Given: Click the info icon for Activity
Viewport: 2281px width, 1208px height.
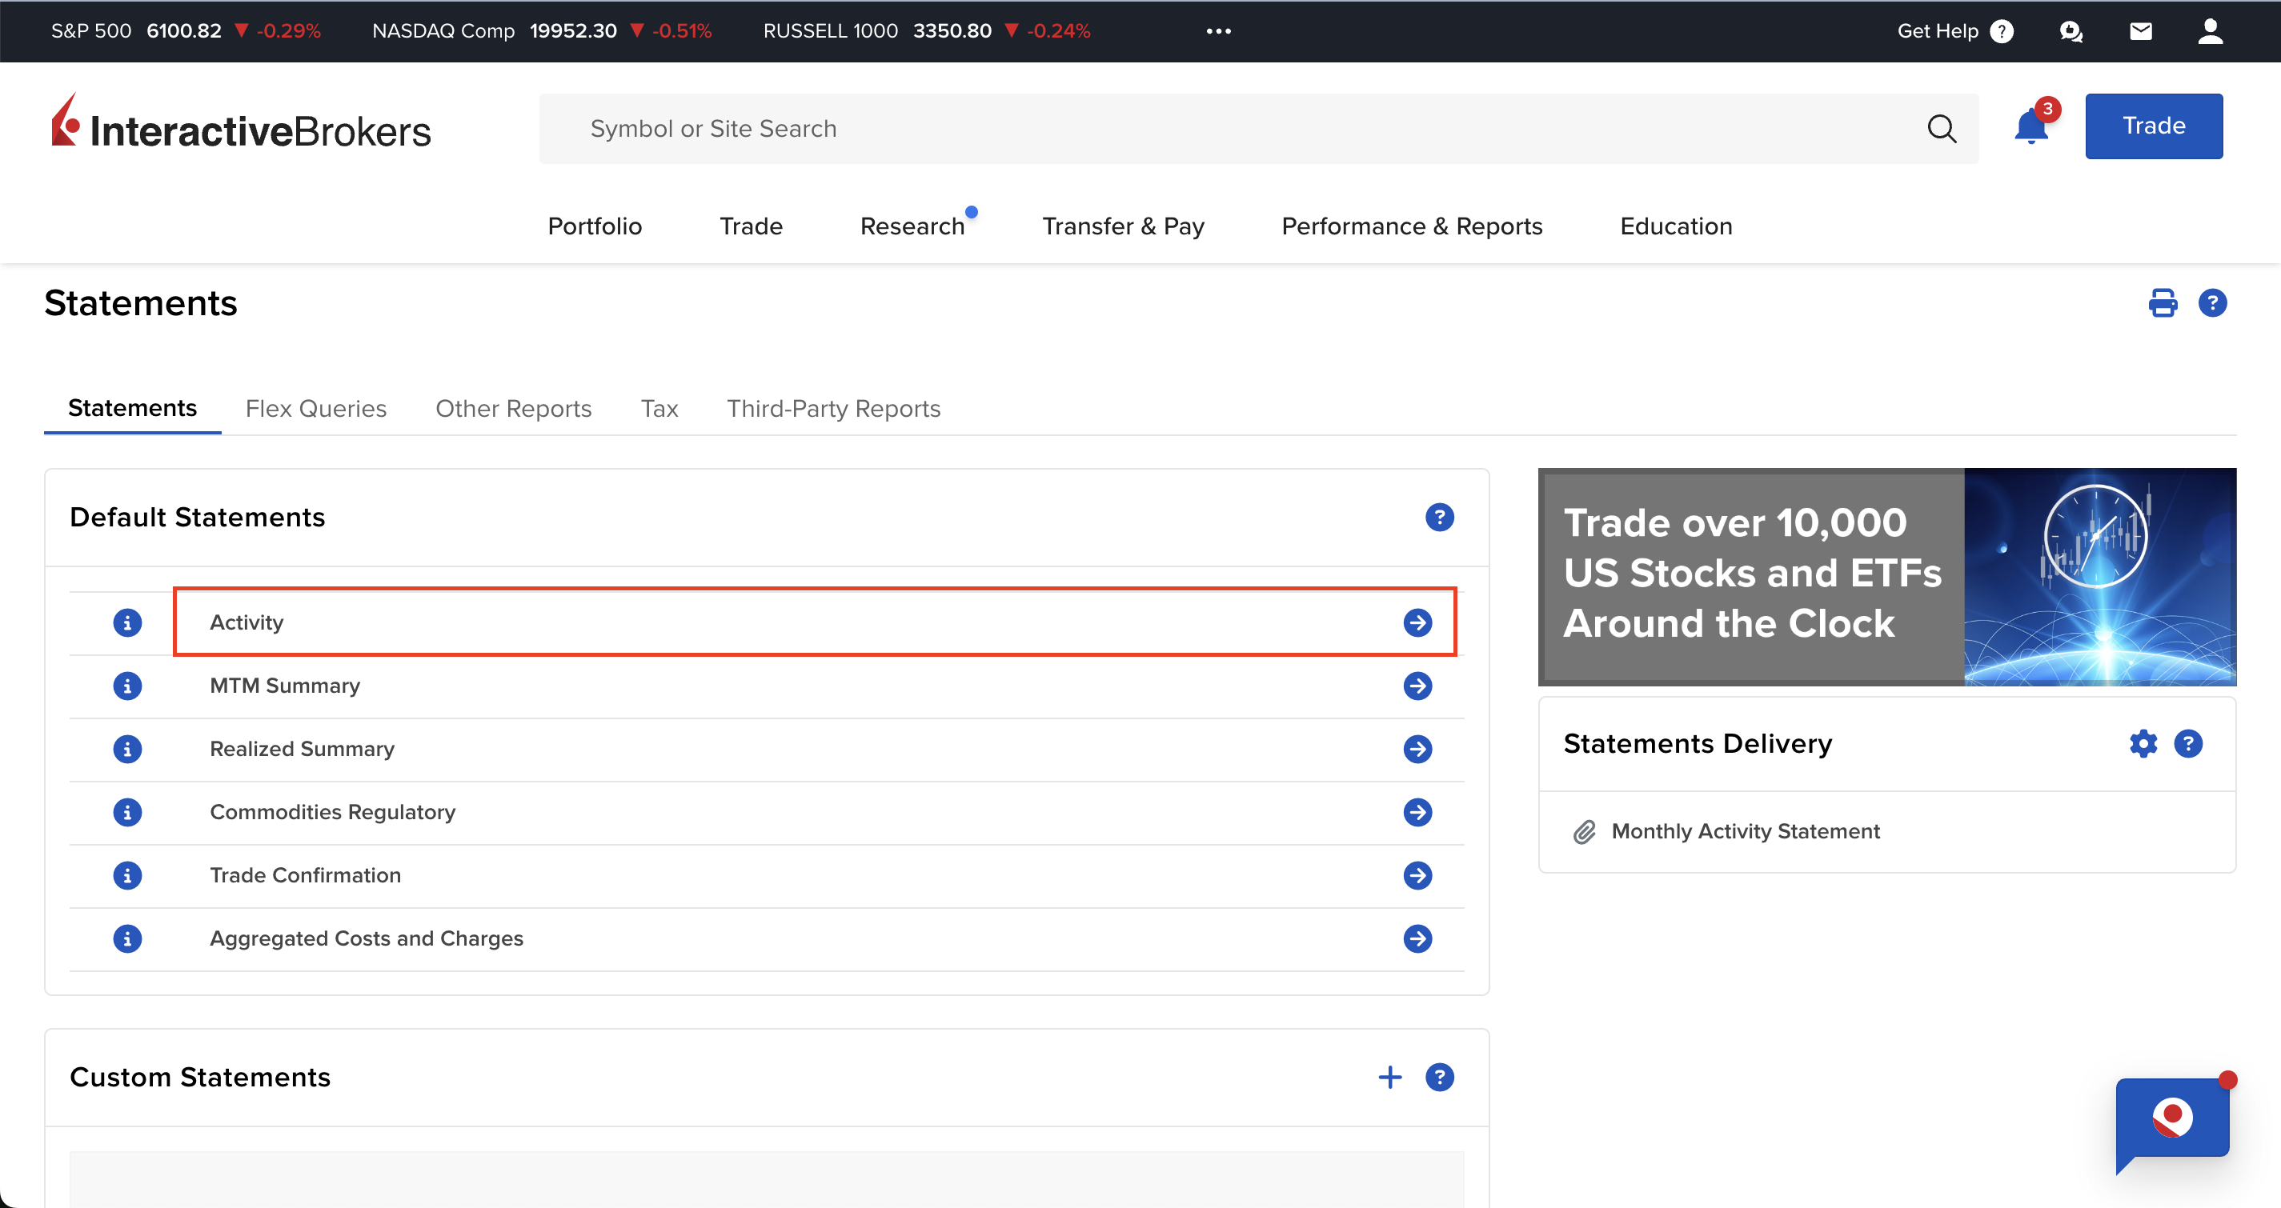Looking at the screenshot, I should point(127,623).
